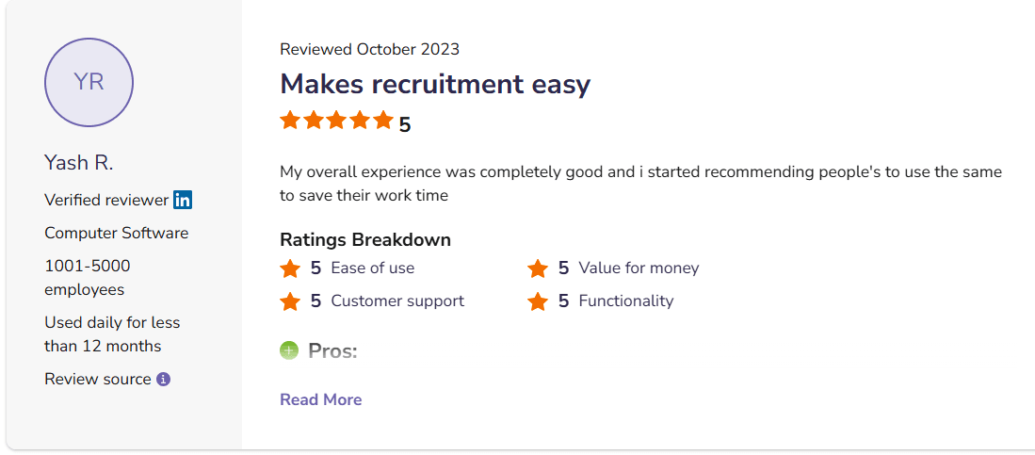Click the "Reviewed October 2023" date

[x=369, y=49]
